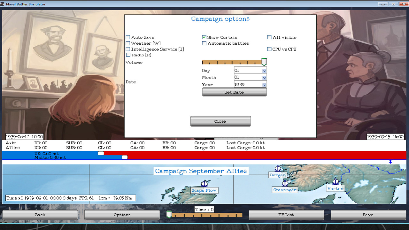This screenshot has height=230, width=409.
Task: Click the Bergen harbor anchor icon
Action: 278,169
